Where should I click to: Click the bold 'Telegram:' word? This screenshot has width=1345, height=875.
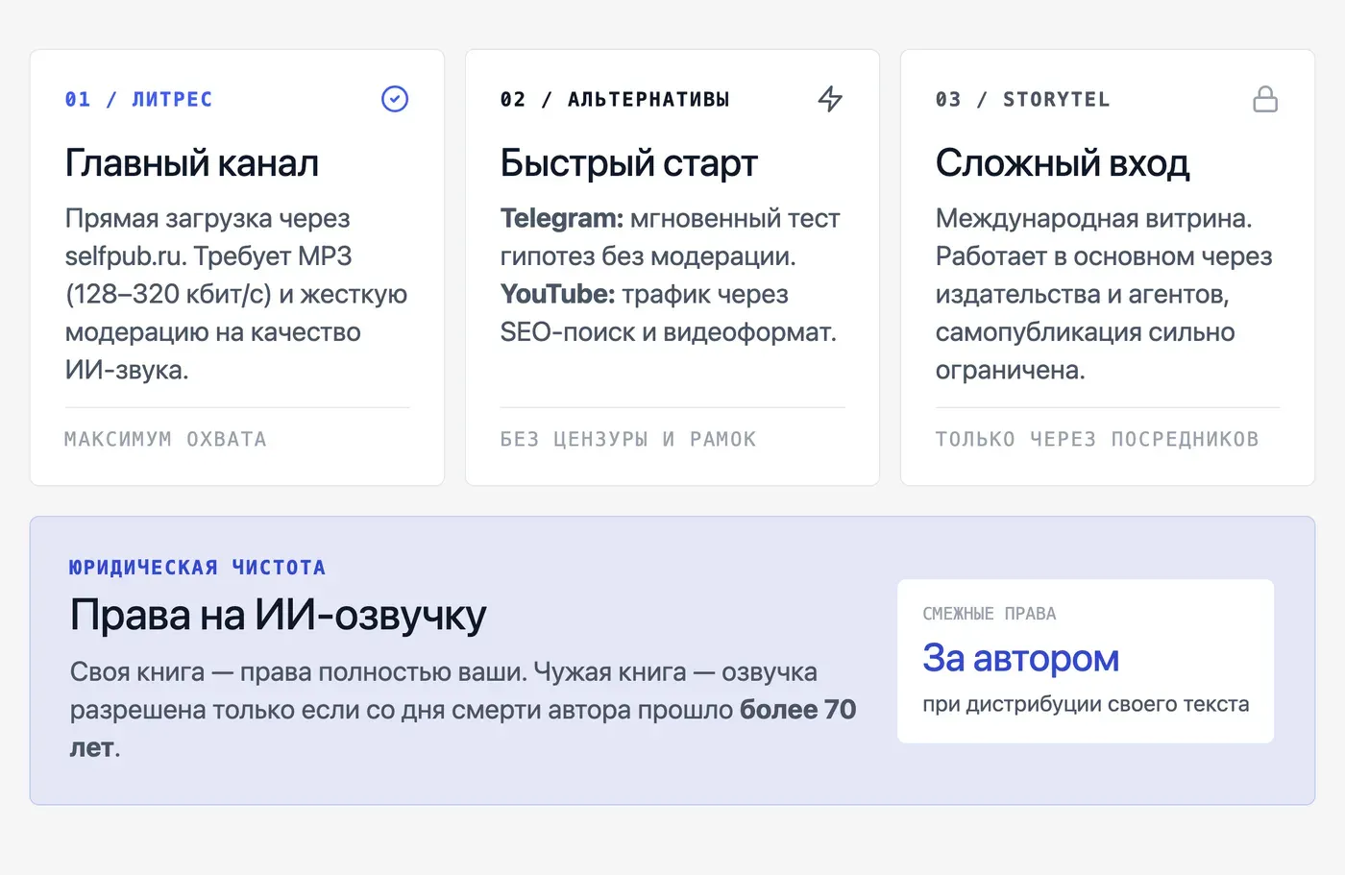(x=562, y=219)
